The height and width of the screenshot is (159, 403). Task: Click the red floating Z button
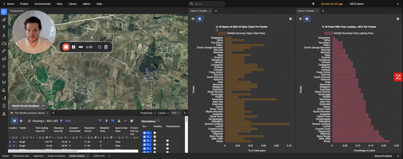(398, 77)
